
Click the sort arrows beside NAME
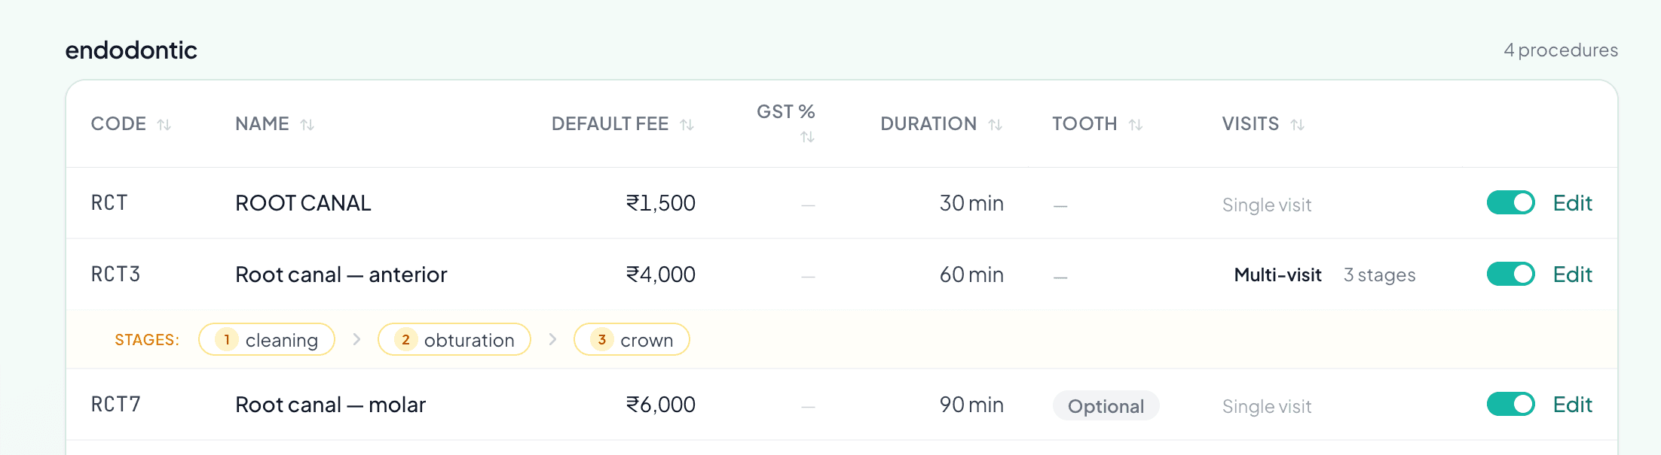tap(307, 125)
